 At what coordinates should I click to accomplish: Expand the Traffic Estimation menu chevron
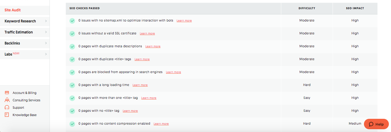tap(46, 32)
